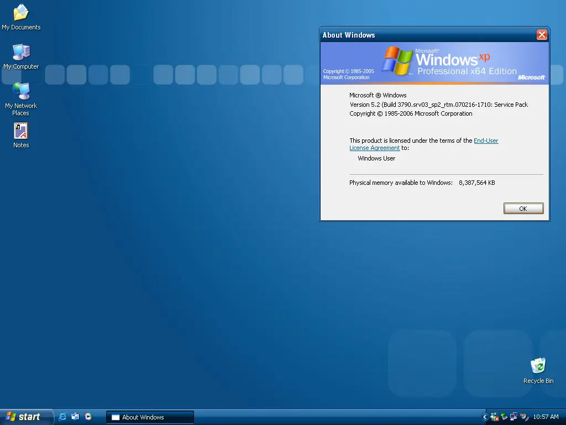Click the sound device tray icon
The image size is (566, 425).
click(x=524, y=417)
